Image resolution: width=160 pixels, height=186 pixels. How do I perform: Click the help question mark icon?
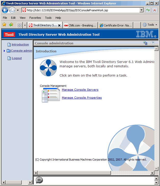153,43
